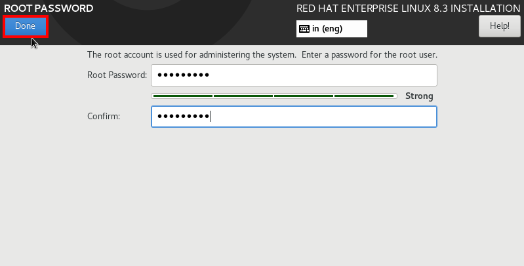Screen dimensions: 524x266
Task: Click first segment of password strength bar
Action: pos(183,96)
